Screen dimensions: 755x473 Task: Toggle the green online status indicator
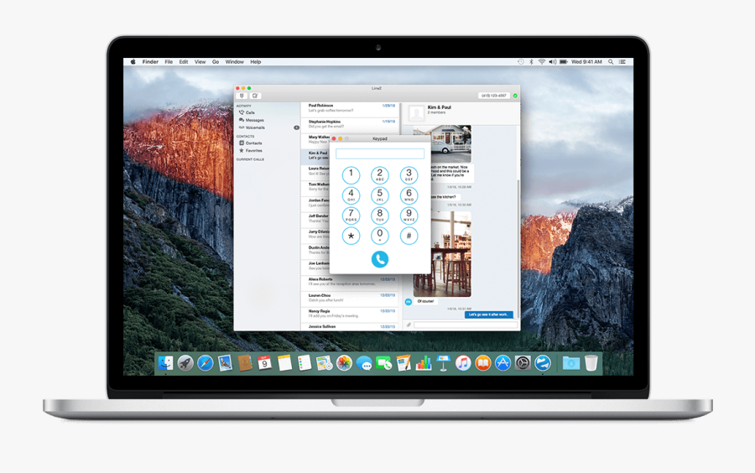pyautogui.click(x=515, y=96)
